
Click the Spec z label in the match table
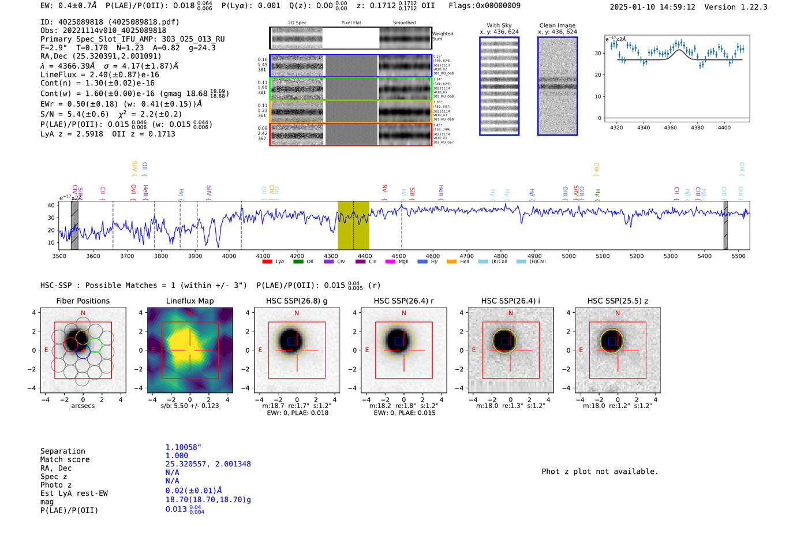point(54,477)
